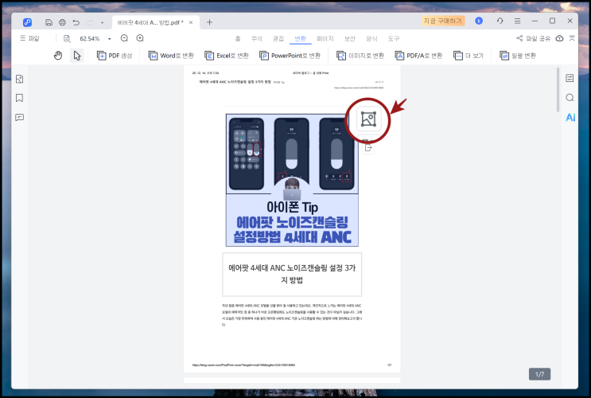Switch to the 양식 tab
The width and height of the screenshot is (591, 398).
[x=371, y=38]
